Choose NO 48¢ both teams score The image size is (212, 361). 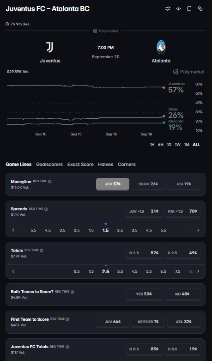coord(182,294)
